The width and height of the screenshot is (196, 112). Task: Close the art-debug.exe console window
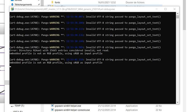174,9
